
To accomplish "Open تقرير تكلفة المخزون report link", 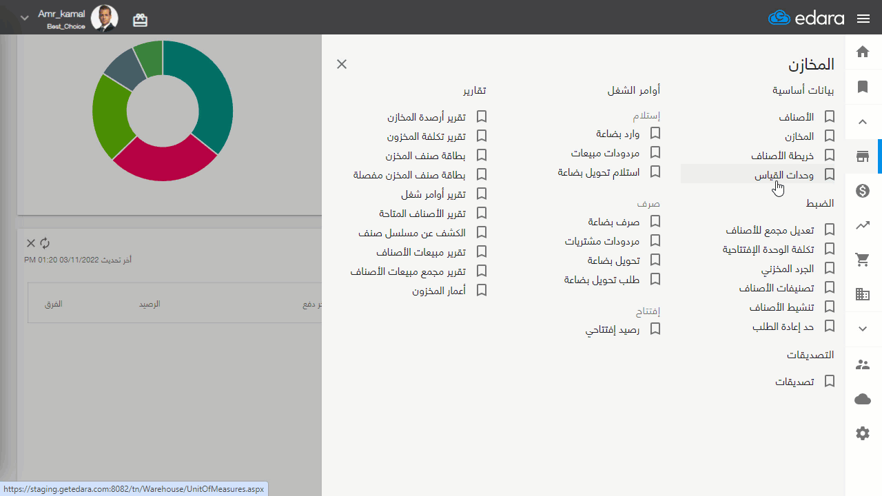I will coord(426,136).
